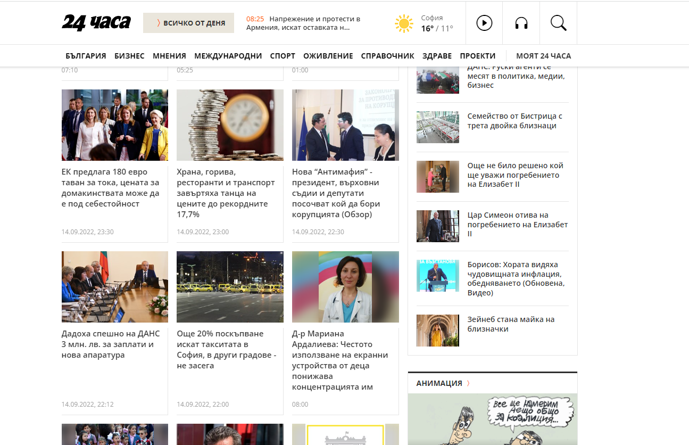Open the Всичко от деня button
The image size is (689, 445).
coord(188,23)
